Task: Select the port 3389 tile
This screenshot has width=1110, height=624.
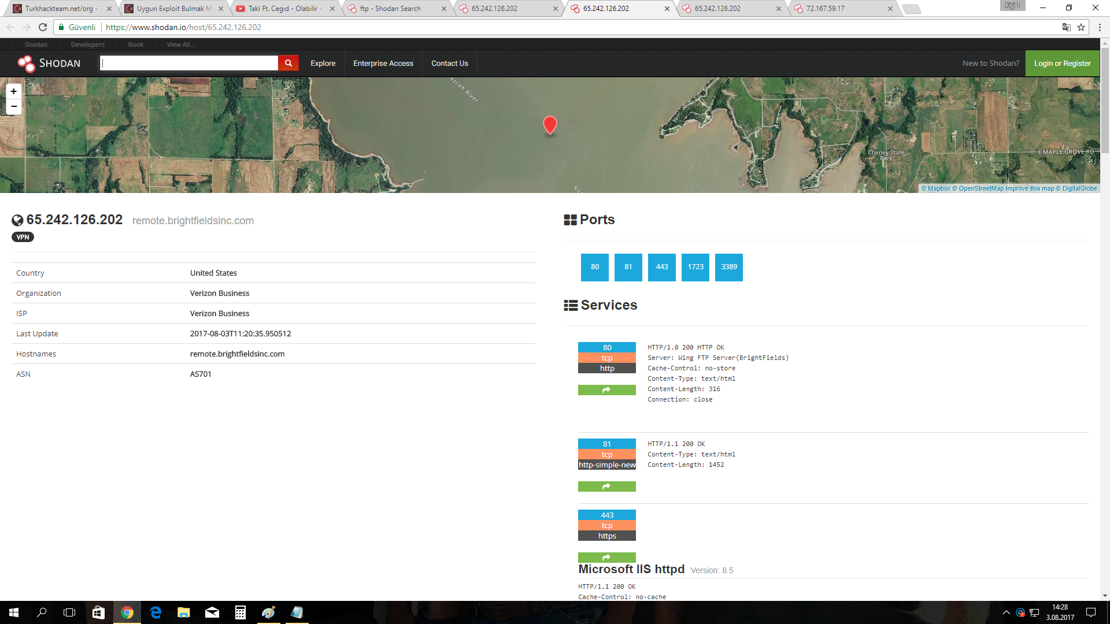Action: [729, 267]
